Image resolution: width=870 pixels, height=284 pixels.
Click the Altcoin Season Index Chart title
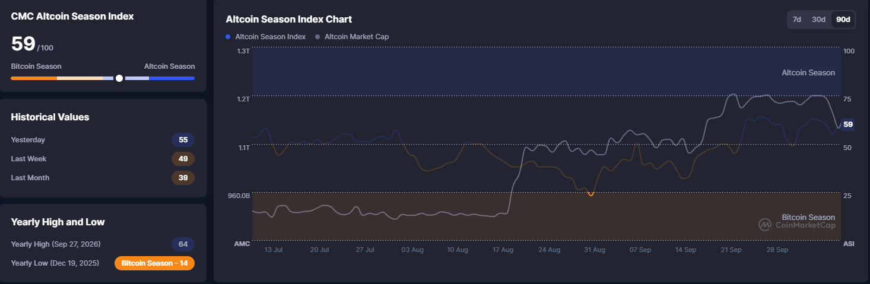click(289, 19)
